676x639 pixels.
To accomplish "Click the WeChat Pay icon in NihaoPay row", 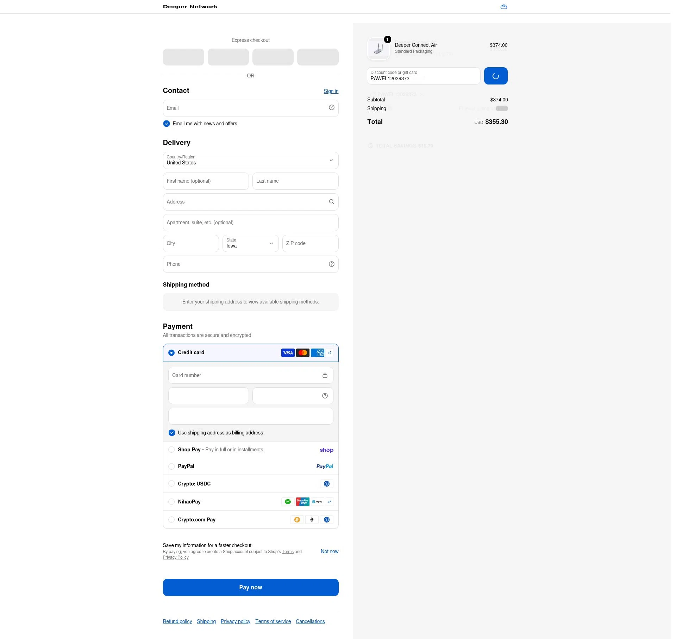I will (288, 502).
